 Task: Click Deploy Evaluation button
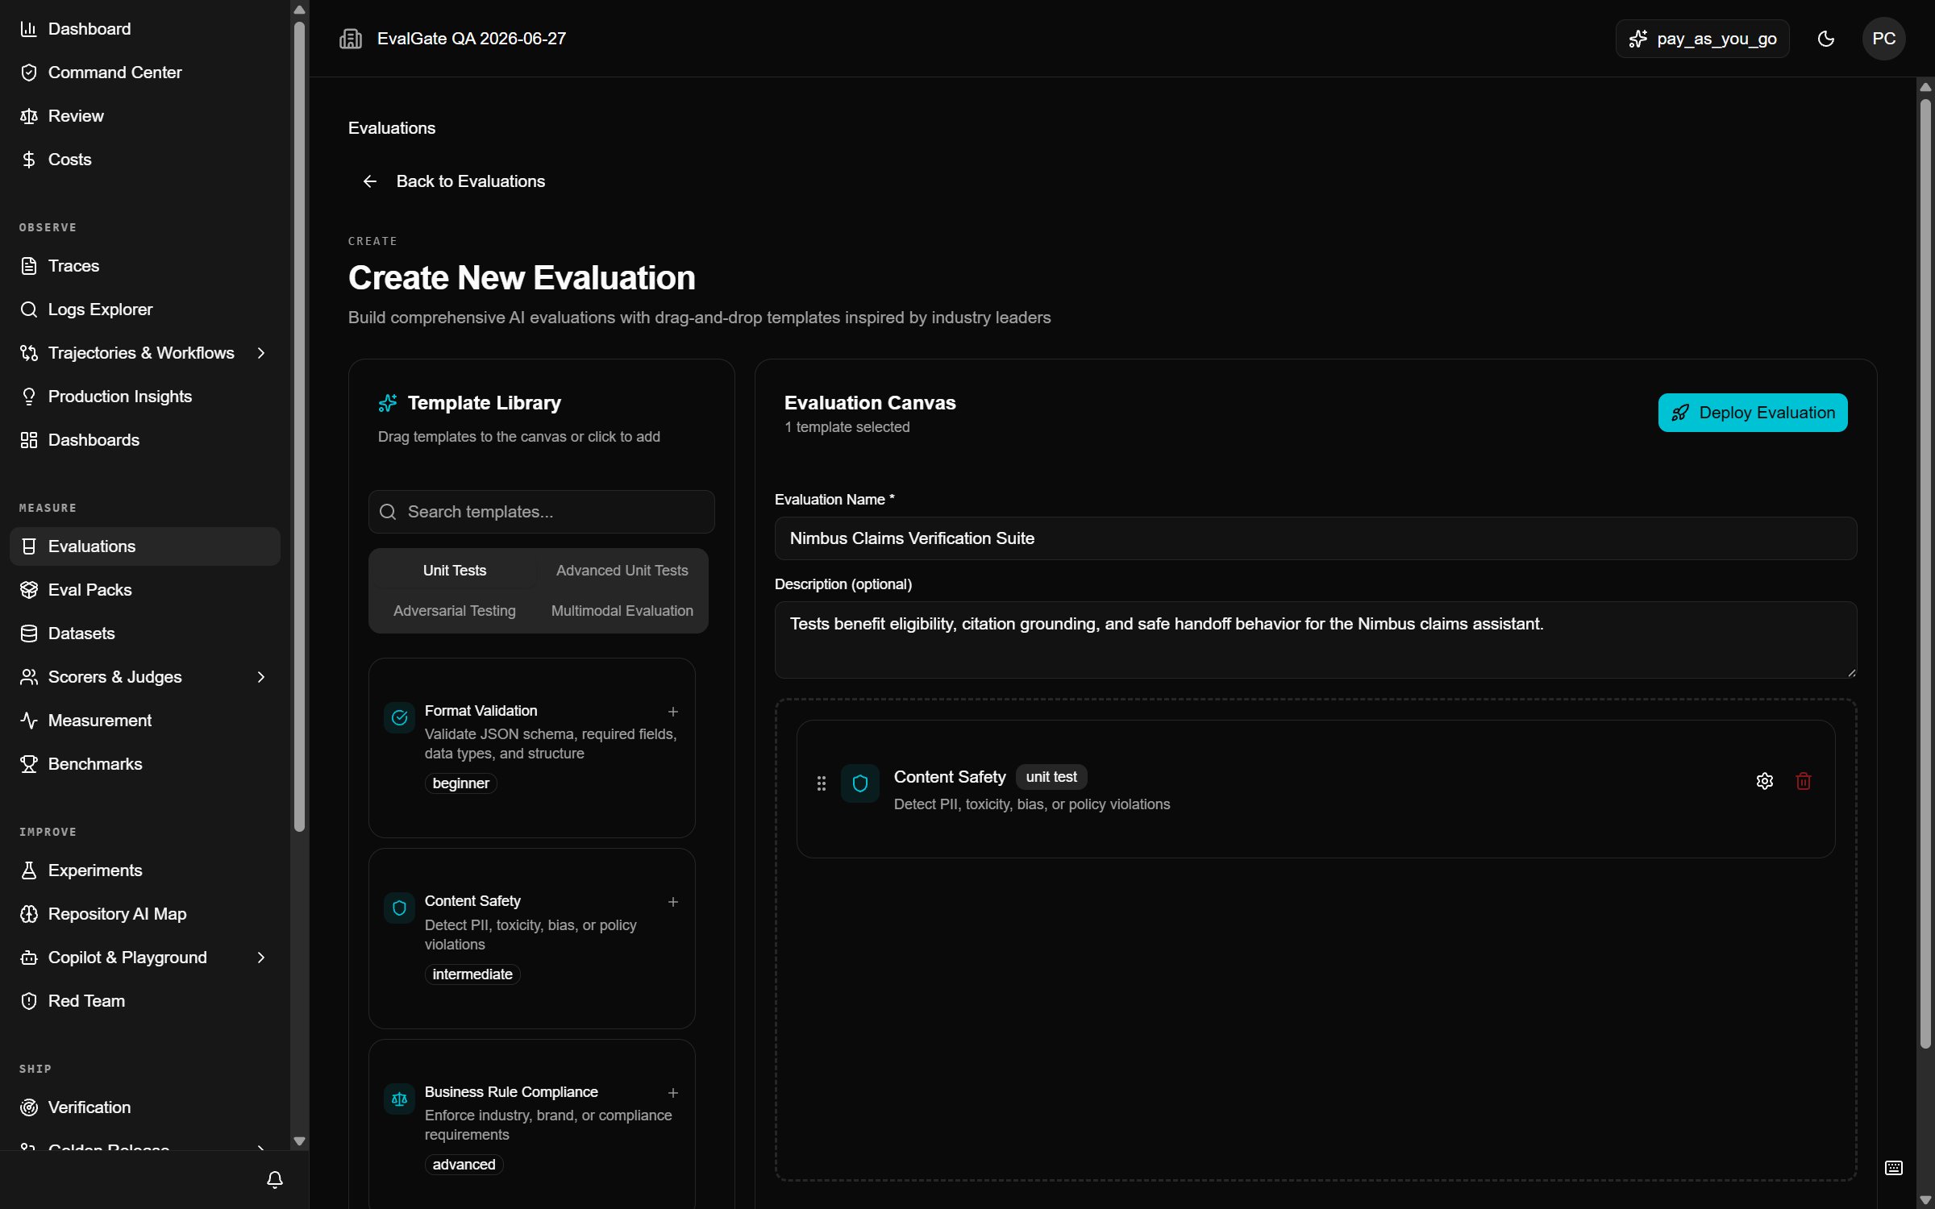[1753, 413]
